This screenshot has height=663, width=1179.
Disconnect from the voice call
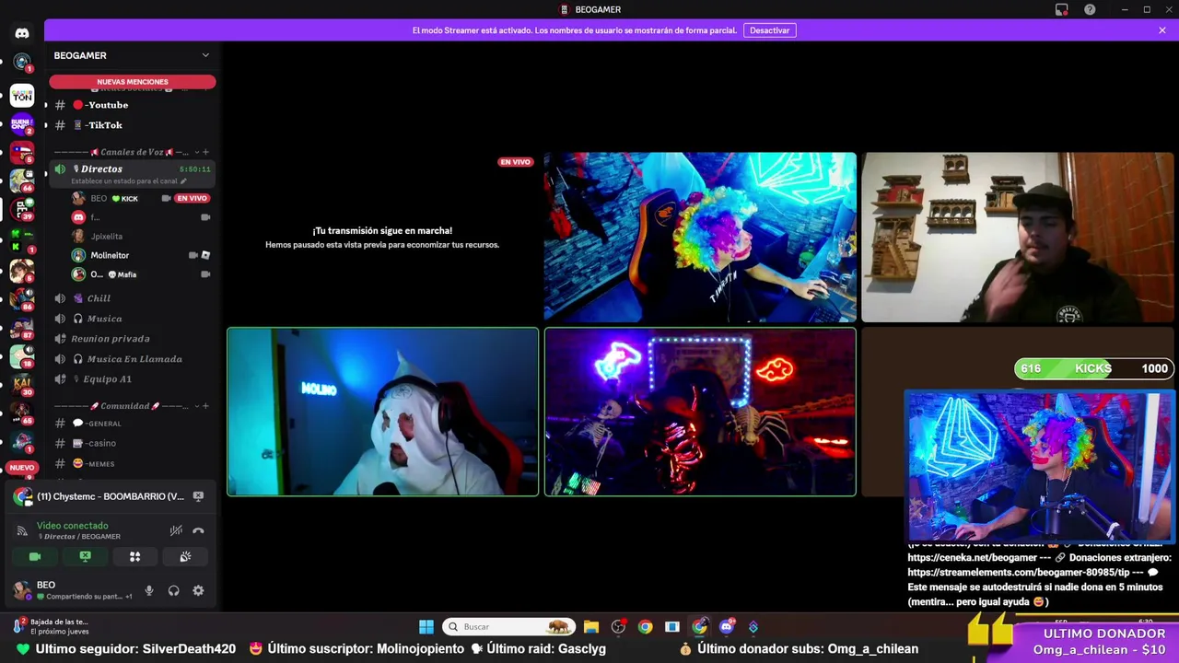[x=198, y=530]
